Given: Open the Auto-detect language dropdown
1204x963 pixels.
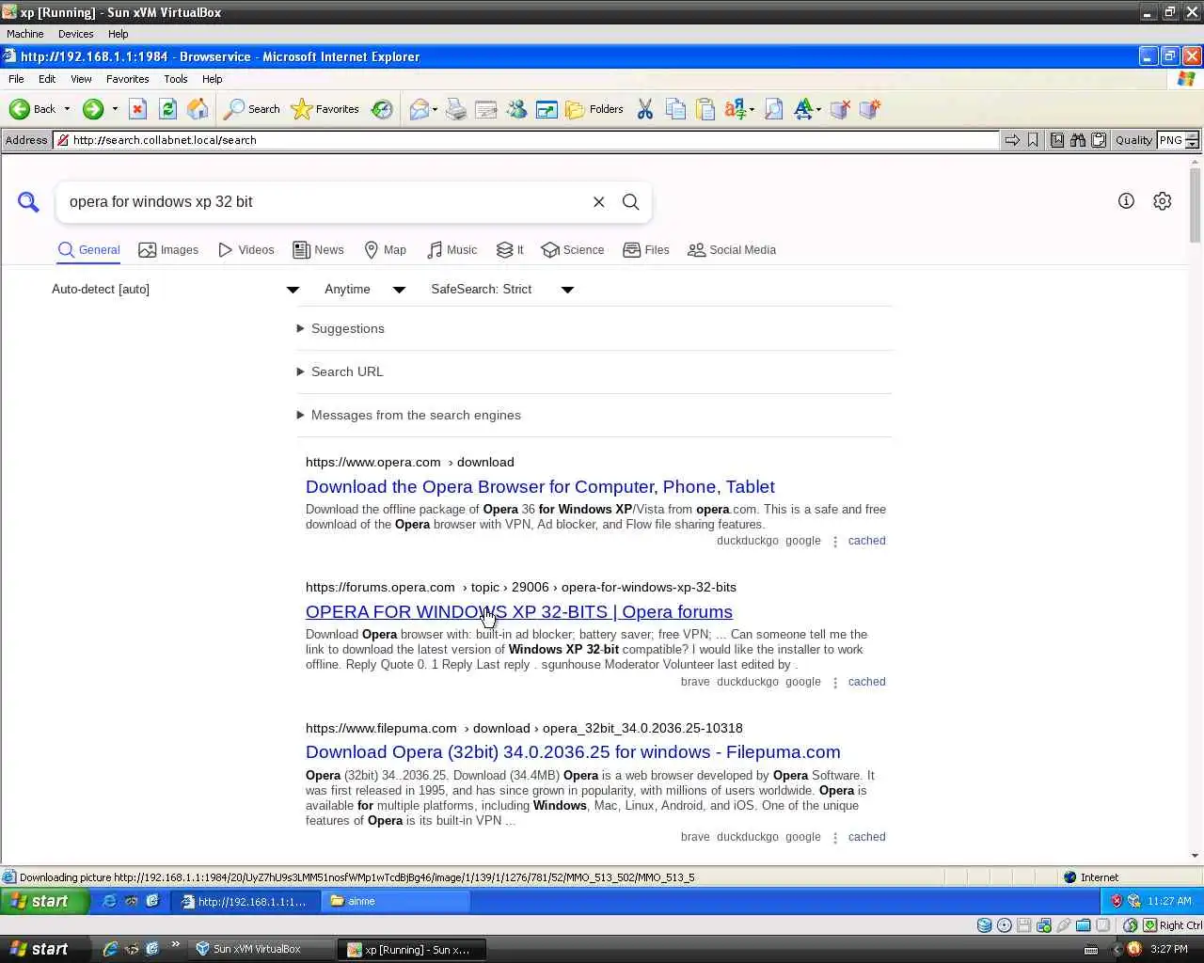Looking at the screenshot, I should pyautogui.click(x=175, y=290).
